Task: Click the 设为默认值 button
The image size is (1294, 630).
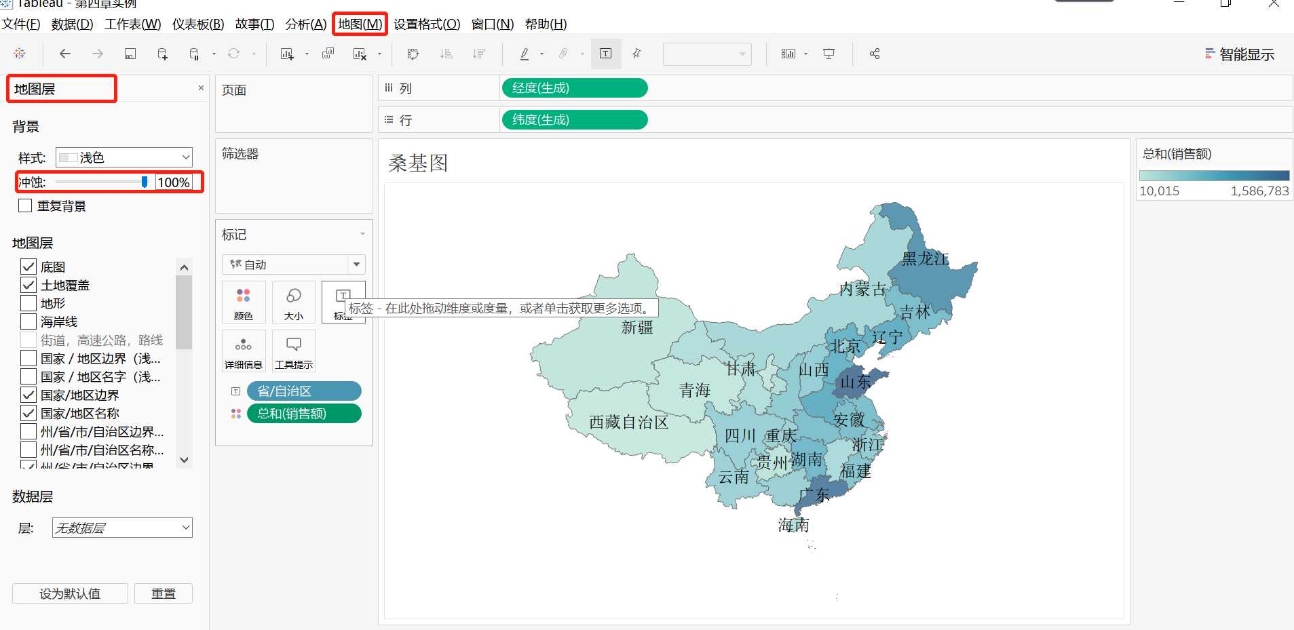Action: point(70,593)
